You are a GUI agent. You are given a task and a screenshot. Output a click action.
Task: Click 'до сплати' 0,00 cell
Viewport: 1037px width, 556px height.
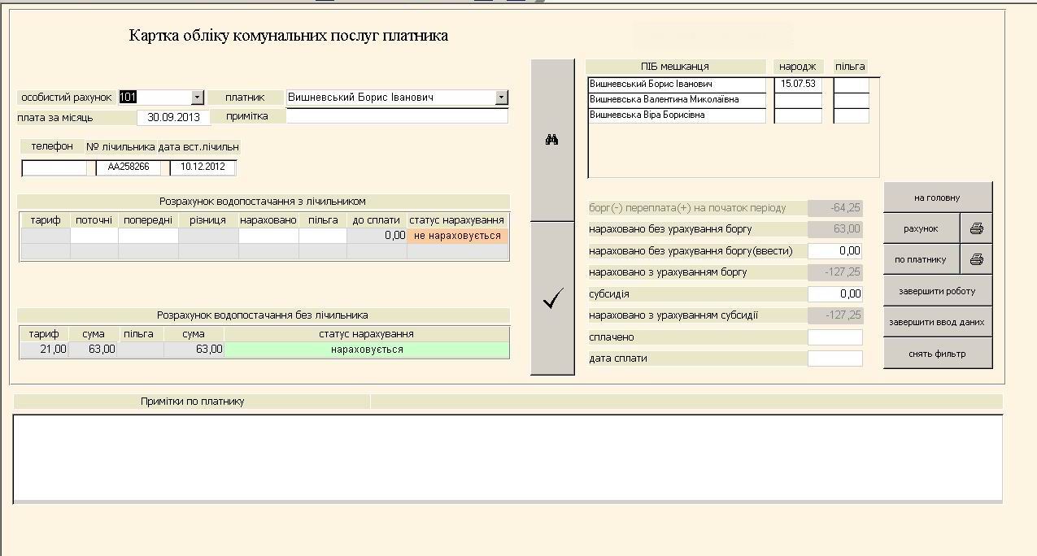pos(377,236)
